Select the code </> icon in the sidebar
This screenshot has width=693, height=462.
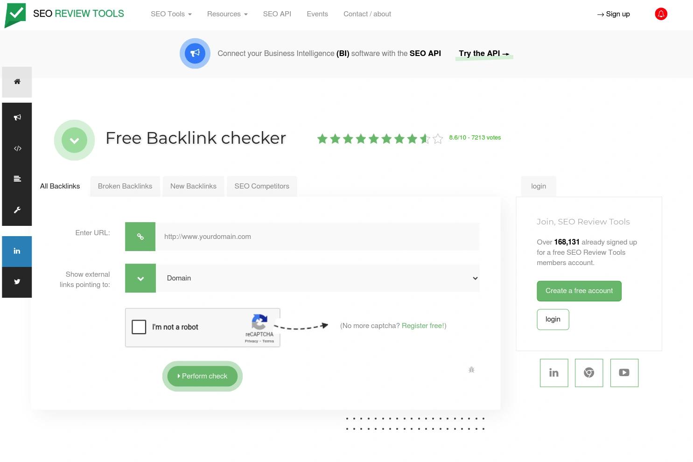[x=17, y=148]
